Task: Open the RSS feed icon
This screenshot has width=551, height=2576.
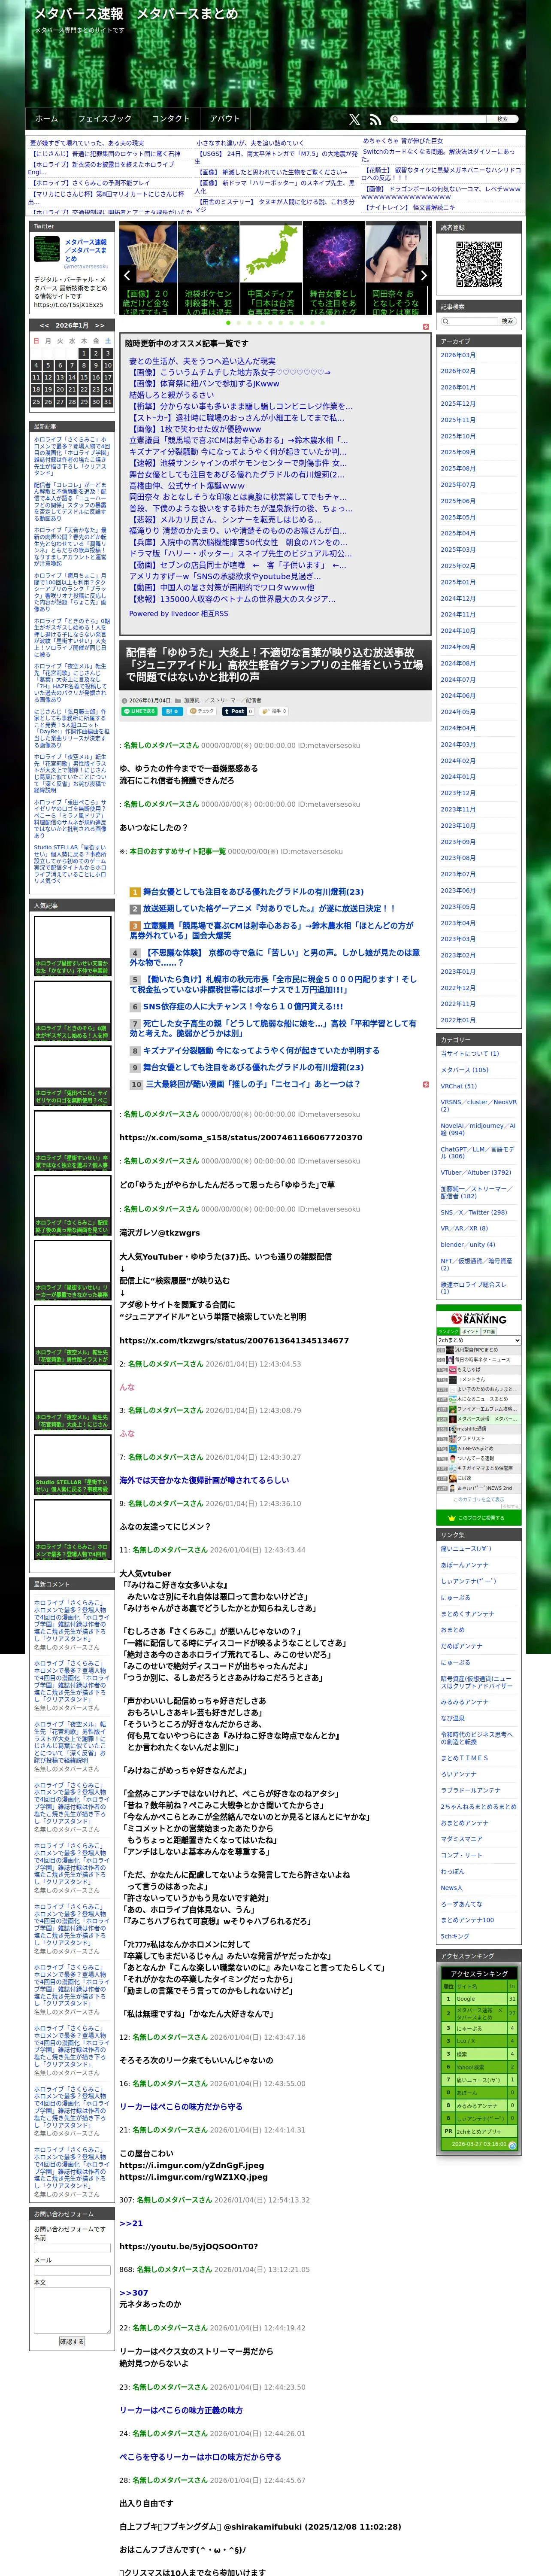Action: pyautogui.click(x=375, y=119)
